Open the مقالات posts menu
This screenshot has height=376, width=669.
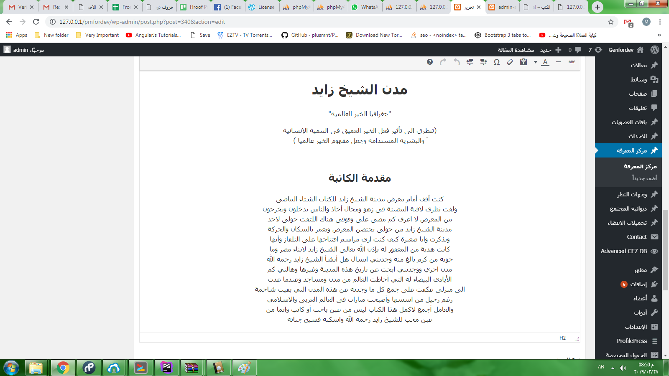[x=628, y=65]
